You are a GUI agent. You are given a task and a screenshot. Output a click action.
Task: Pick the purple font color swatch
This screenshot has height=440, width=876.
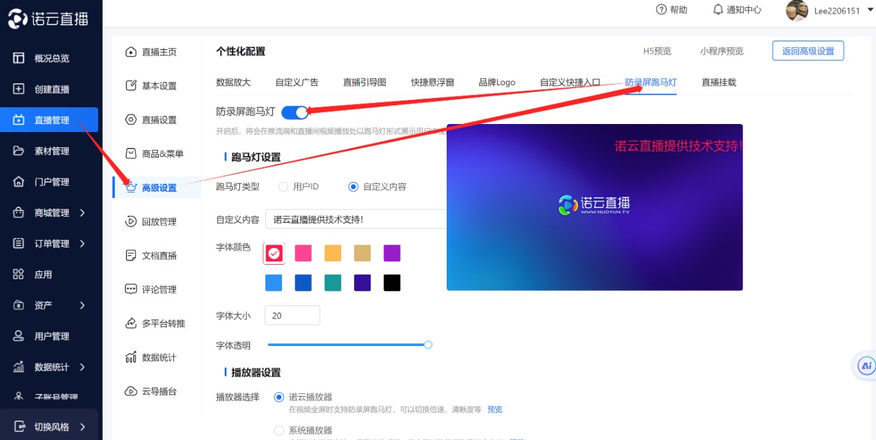(x=392, y=253)
